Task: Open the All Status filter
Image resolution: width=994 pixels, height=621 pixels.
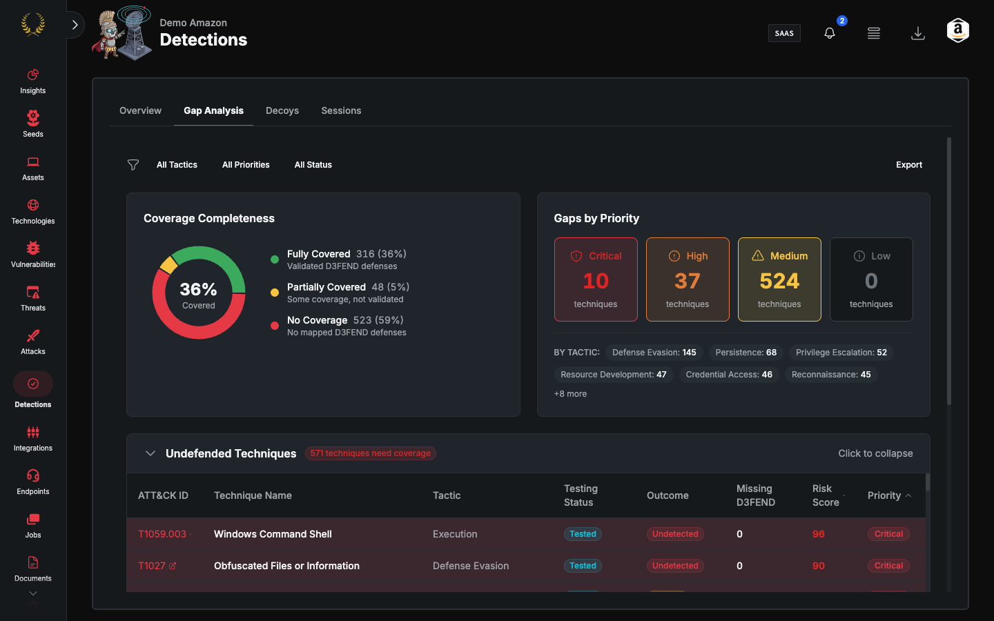Action: (x=313, y=165)
